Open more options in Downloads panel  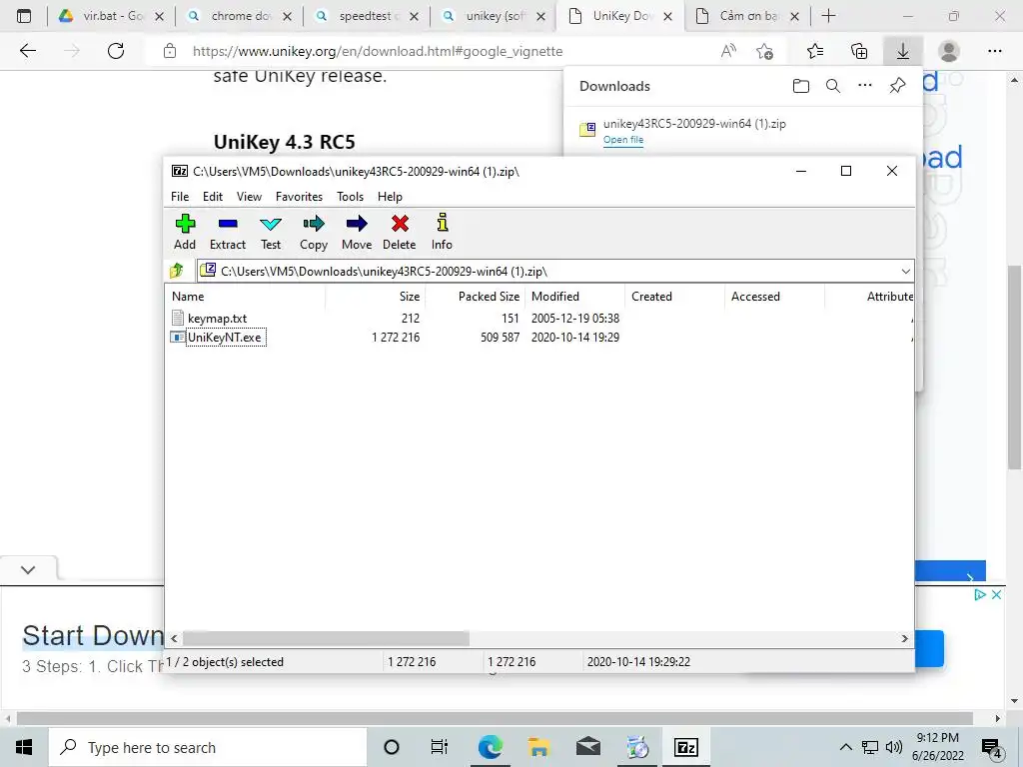point(865,86)
